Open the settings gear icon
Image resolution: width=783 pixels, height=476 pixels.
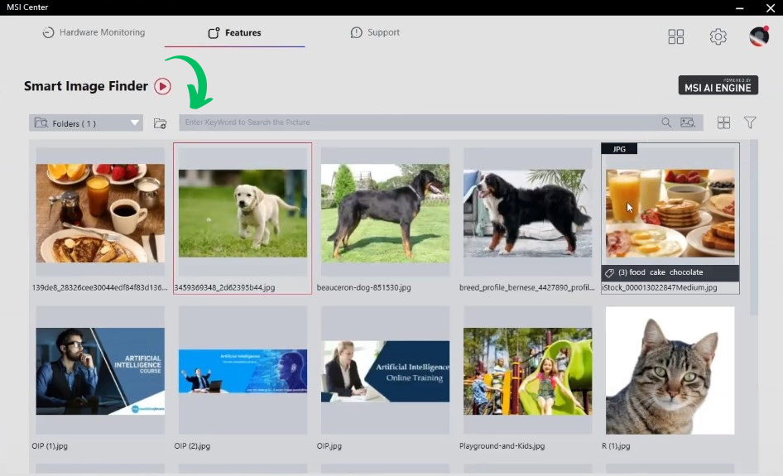(x=718, y=36)
